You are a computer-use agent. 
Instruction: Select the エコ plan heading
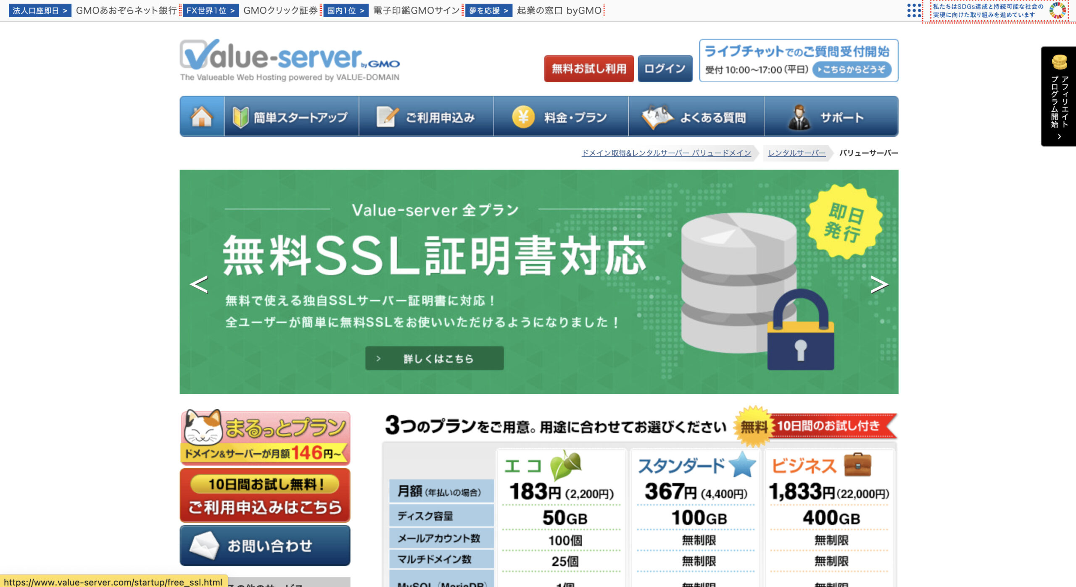tap(522, 466)
